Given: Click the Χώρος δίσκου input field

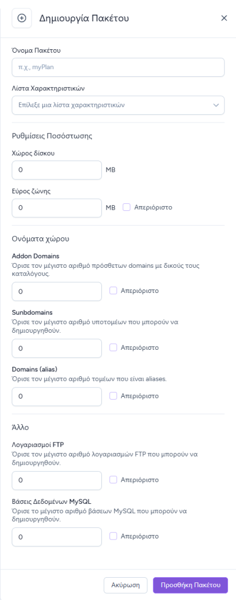Looking at the screenshot, I should [x=57, y=170].
